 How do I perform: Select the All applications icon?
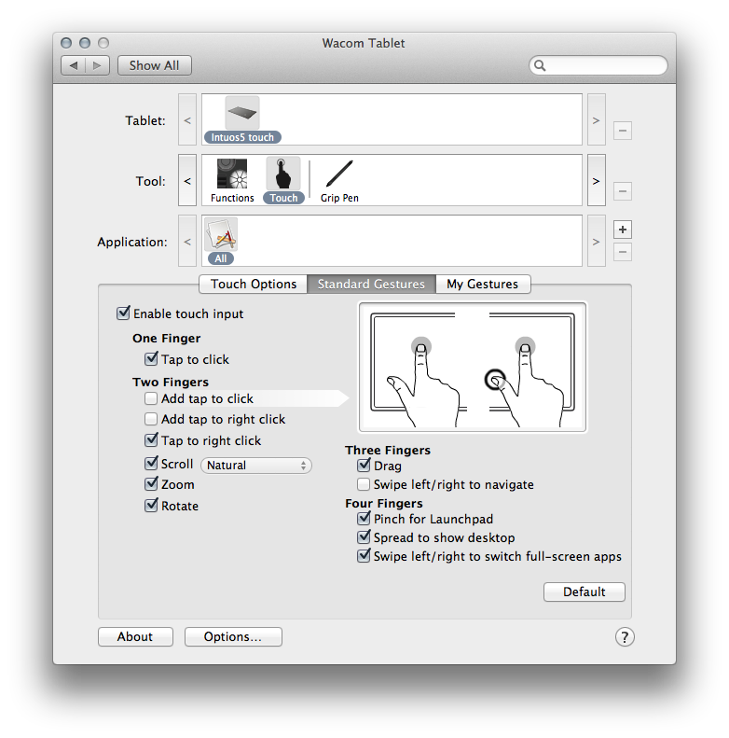click(x=221, y=234)
